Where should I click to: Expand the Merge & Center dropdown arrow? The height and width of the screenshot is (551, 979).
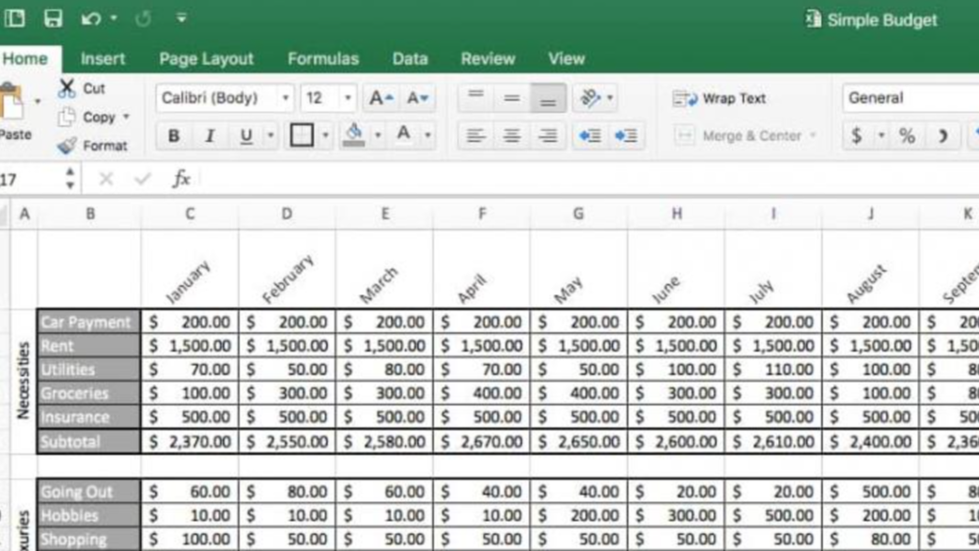tap(813, 135)
